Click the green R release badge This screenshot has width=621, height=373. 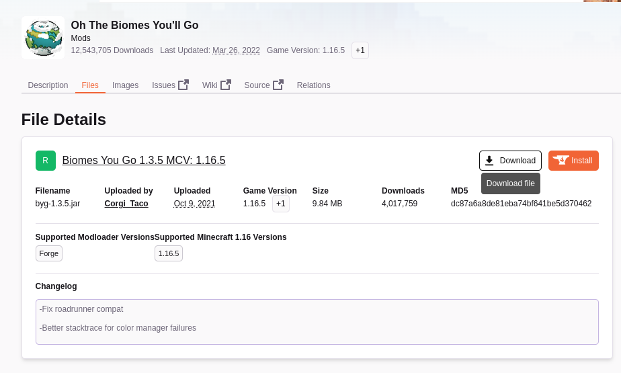tap(46, 161)
